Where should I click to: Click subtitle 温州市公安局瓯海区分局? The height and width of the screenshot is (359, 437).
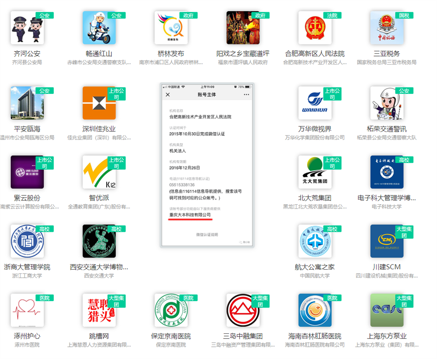tap(27, 137)
